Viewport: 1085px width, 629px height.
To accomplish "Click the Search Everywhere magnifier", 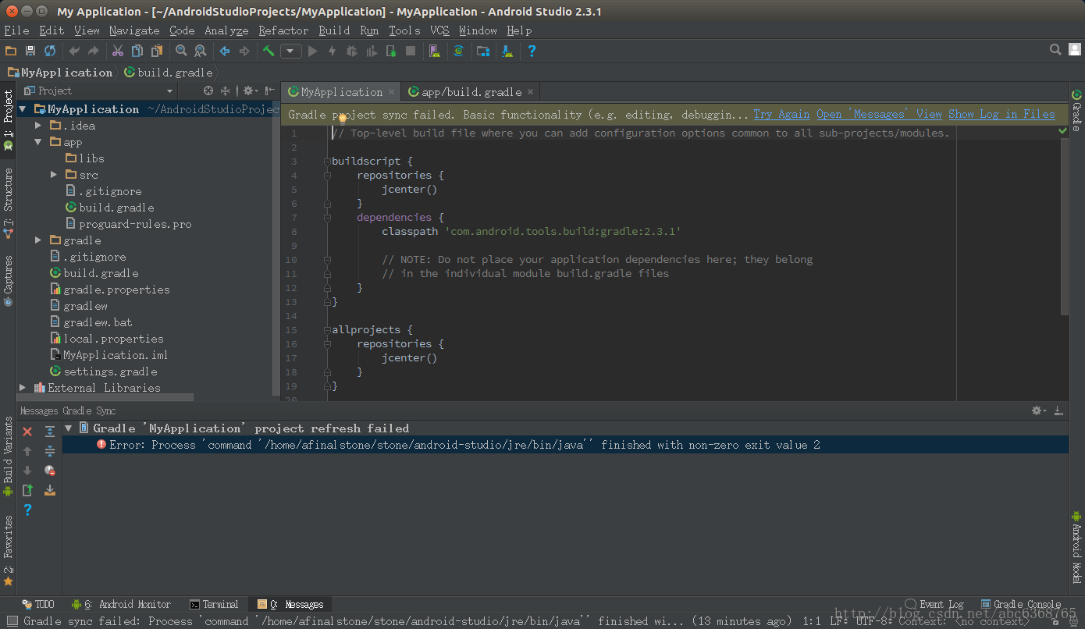I will [1055, 50].
